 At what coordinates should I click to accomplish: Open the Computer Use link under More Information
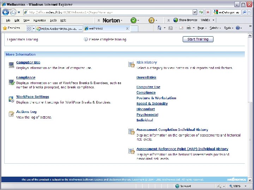pyautogui.click(x=28, y=62)
